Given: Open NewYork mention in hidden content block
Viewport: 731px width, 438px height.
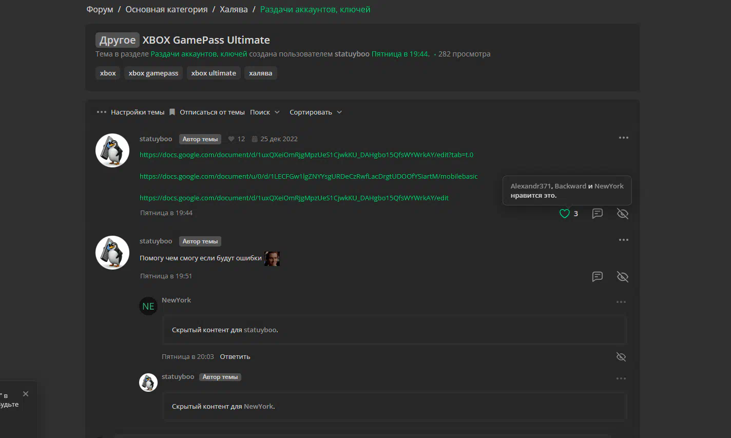Looking at the screenshot, I should click(x=259, y=406).
